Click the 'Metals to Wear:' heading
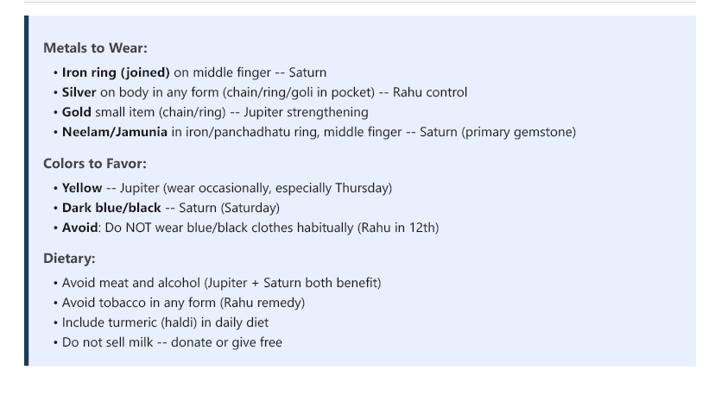Viewport: 721px width, 394px height. point(95,48)
